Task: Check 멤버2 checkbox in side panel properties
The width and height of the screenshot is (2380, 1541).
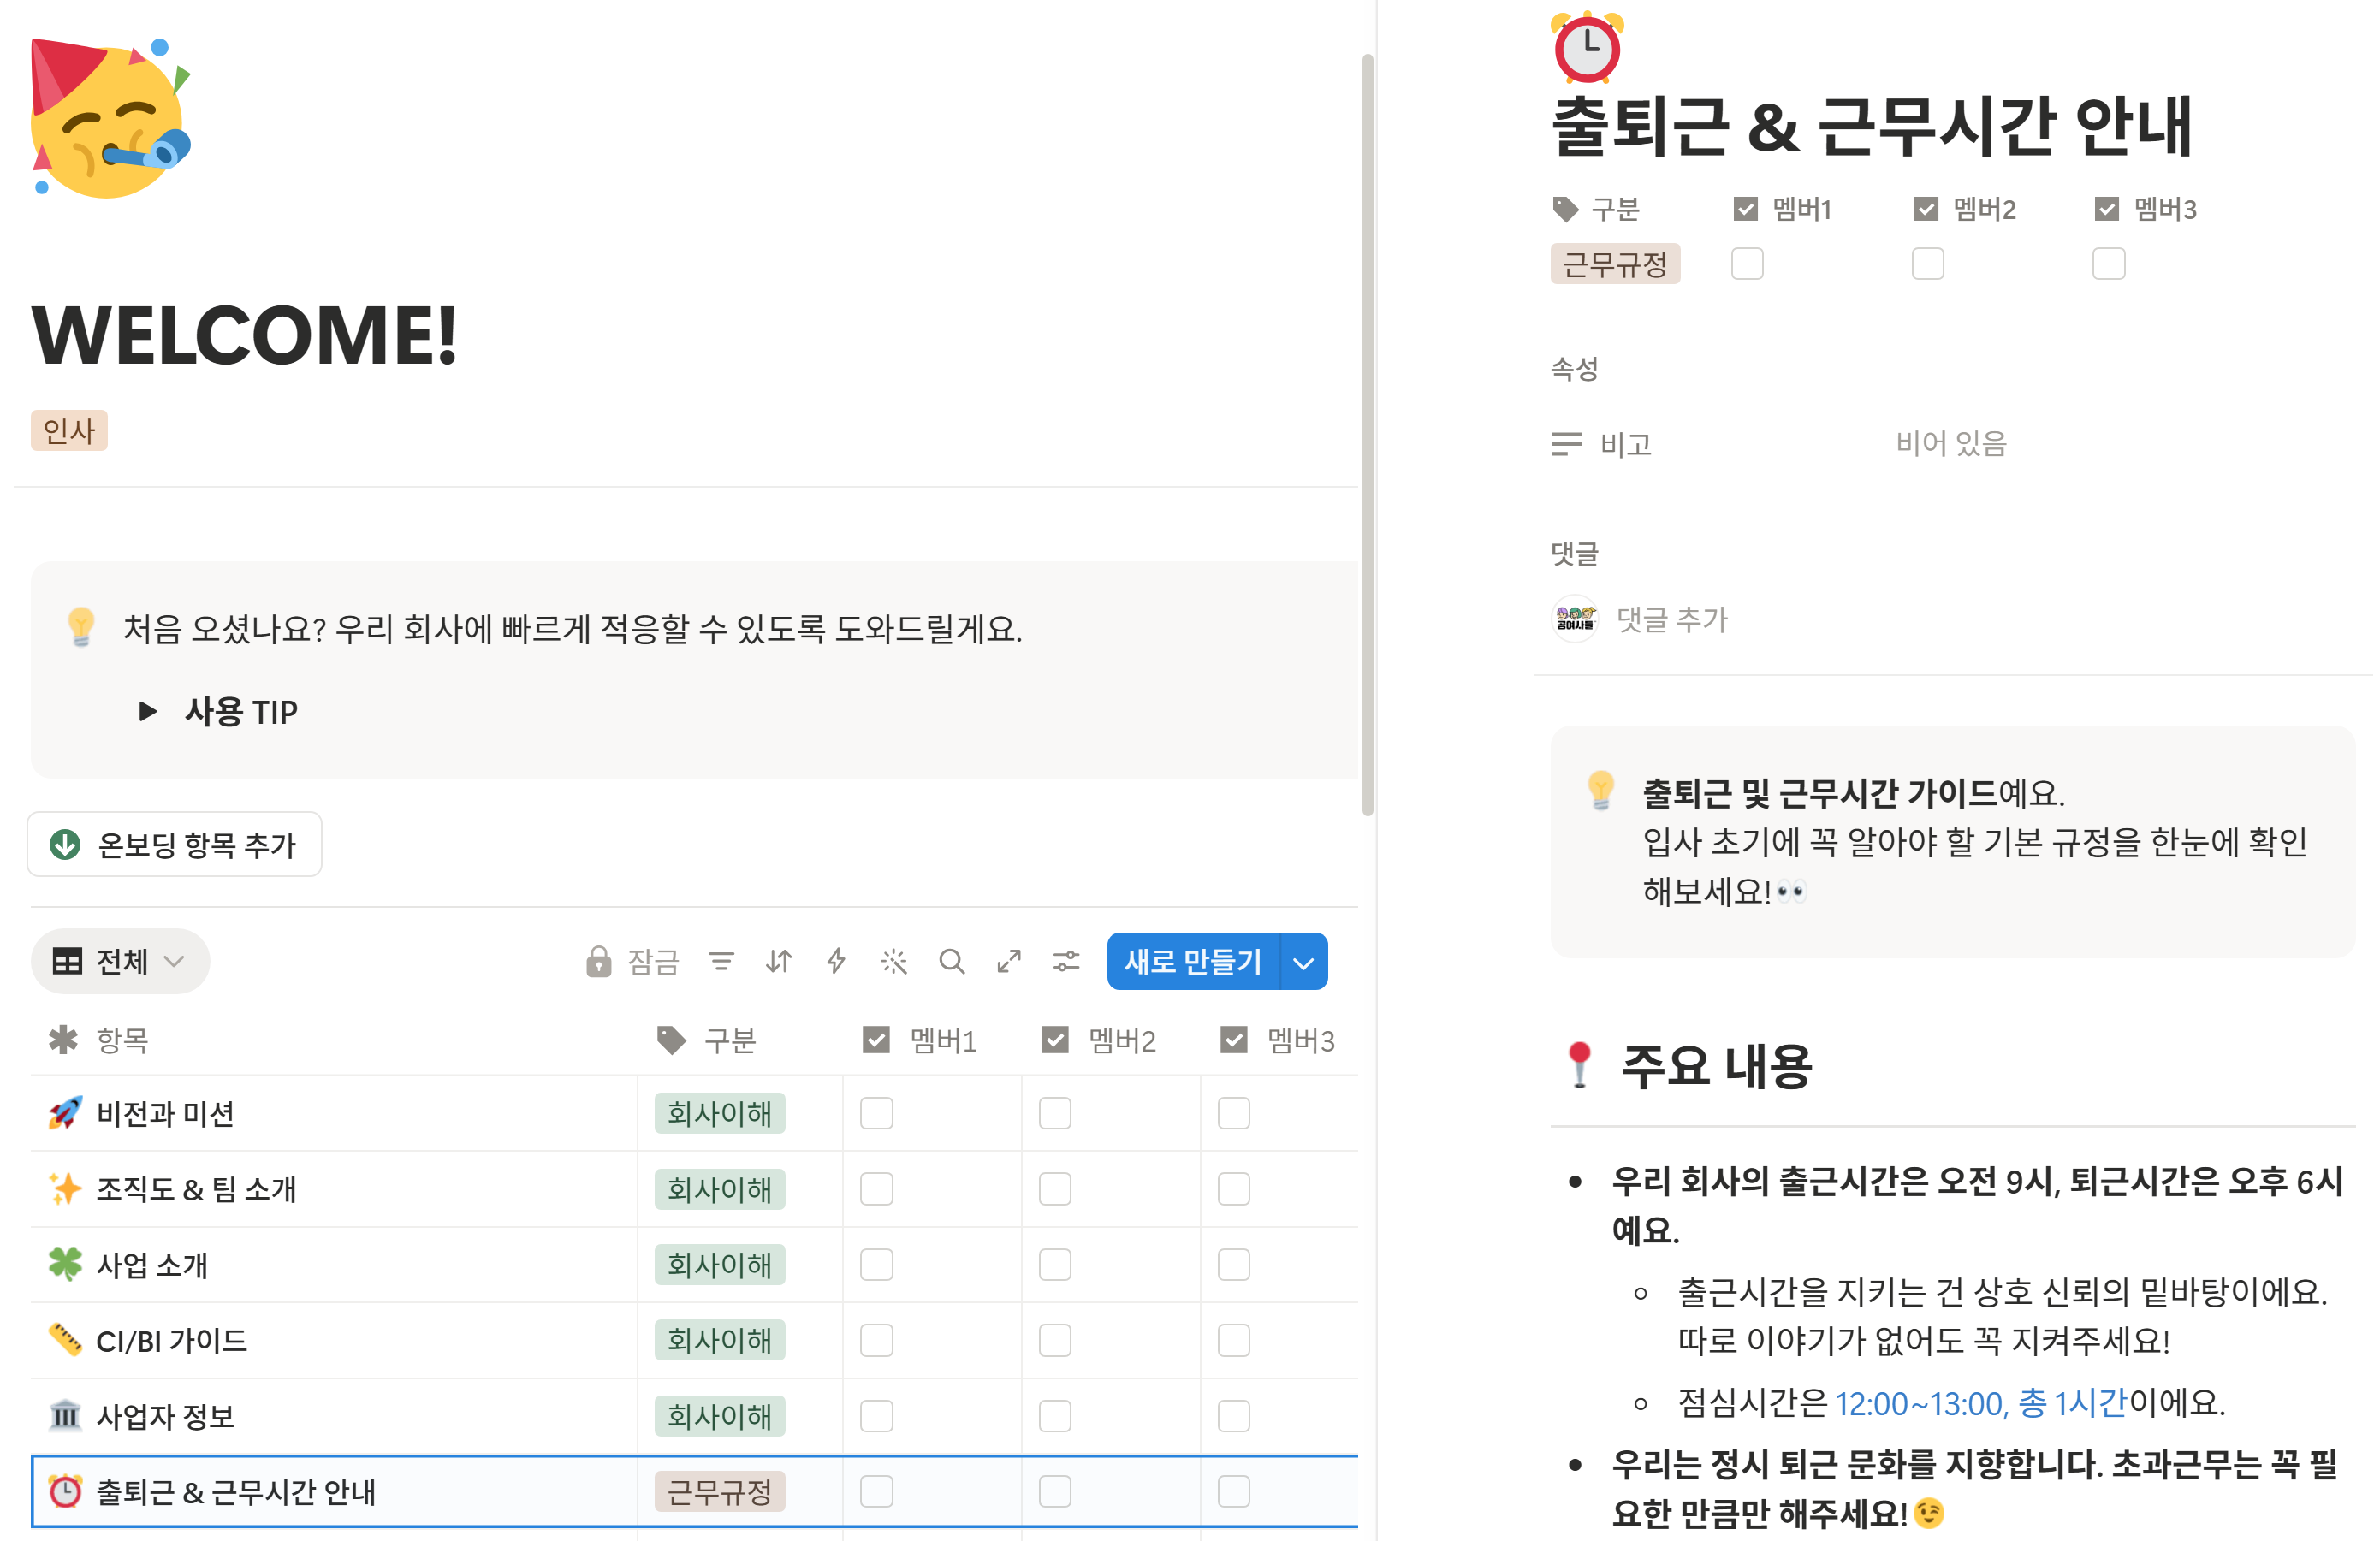Action: tap(1928, 264)
